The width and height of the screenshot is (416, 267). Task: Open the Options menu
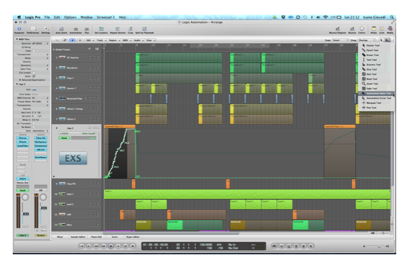pos(70,17)
